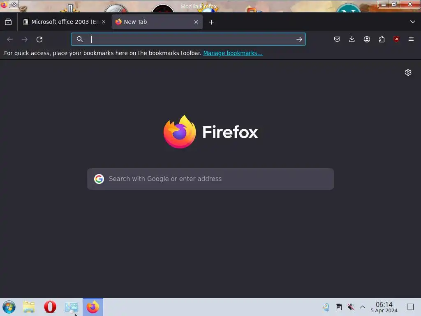Click the Google icon in search box
This screenshot has width=421, height=316.
(99, 179)
